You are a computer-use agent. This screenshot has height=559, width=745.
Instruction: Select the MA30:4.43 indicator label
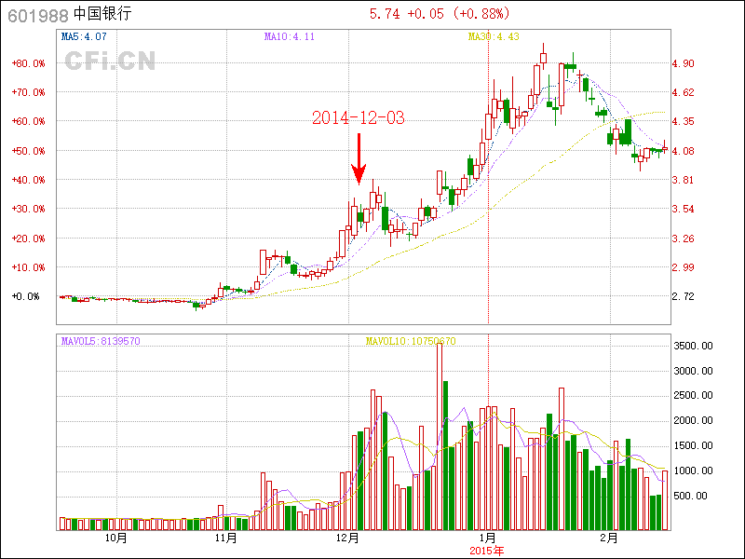click(494, 36)
